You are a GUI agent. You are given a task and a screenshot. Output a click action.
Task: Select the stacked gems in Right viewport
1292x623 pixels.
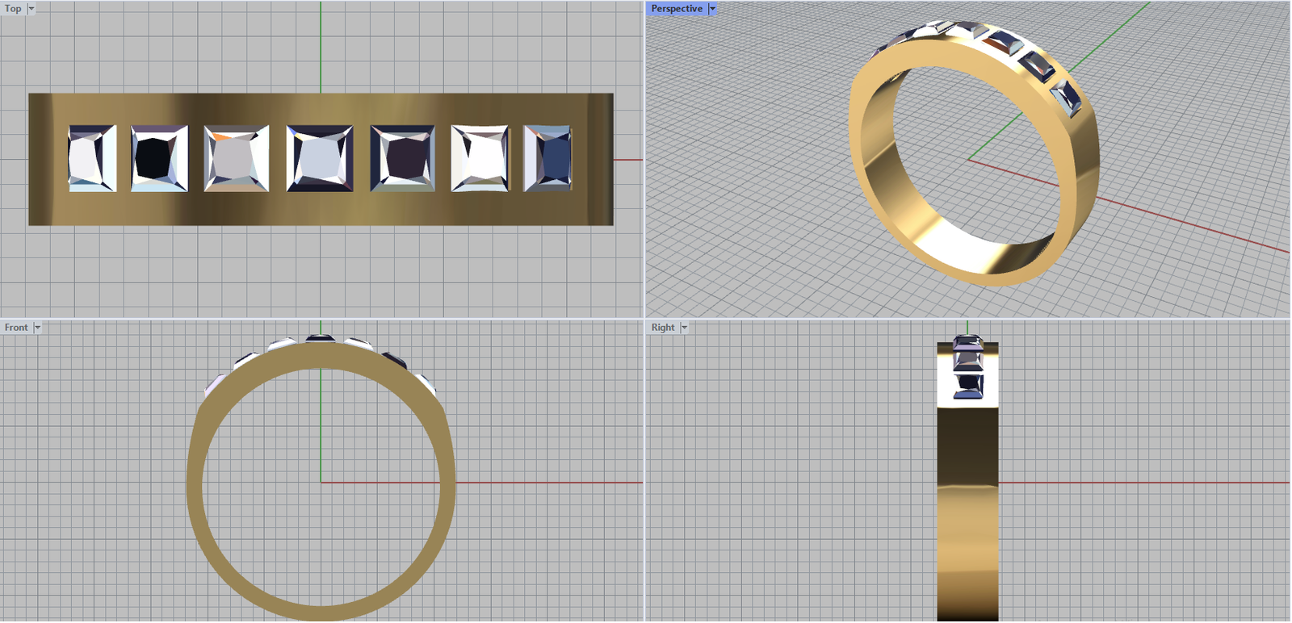(967, 367)
